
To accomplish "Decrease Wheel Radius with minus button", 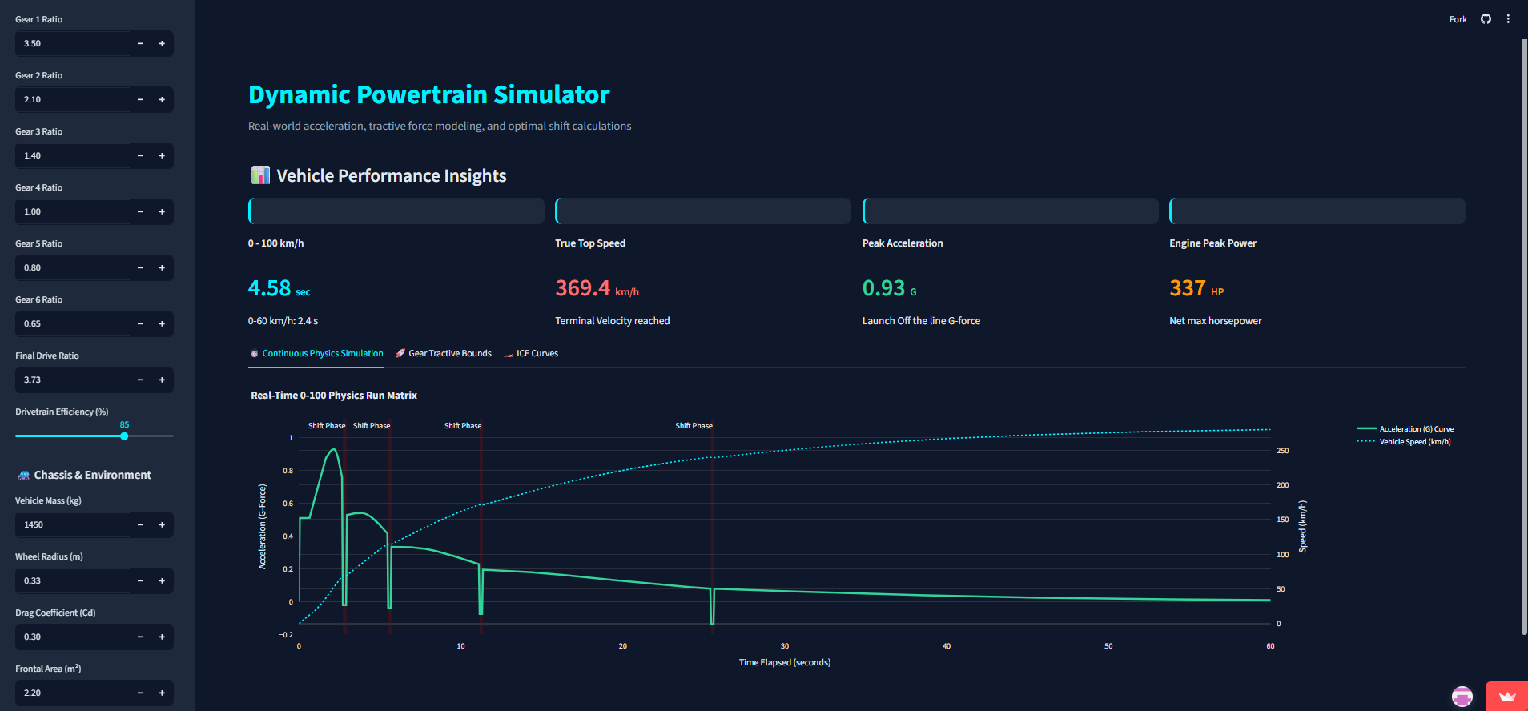I will point(140,580).
